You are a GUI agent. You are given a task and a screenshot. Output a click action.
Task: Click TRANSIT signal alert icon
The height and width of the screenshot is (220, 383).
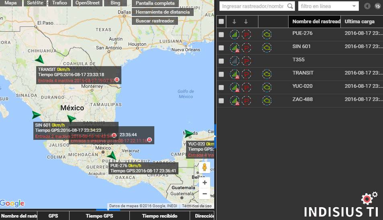pyautogui.click(x=234, y=74)
